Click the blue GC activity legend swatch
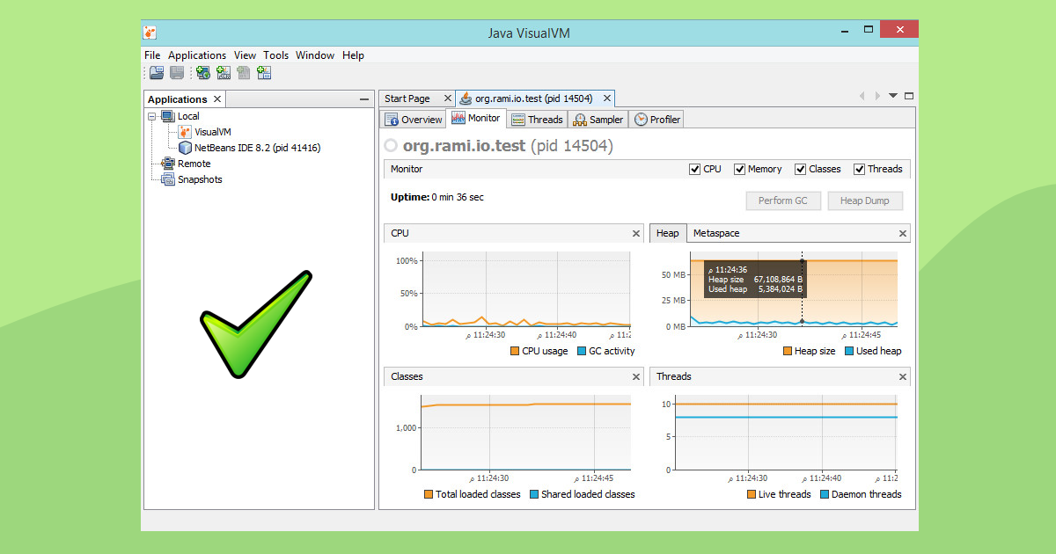The image size is (1056, 554). 582,351
